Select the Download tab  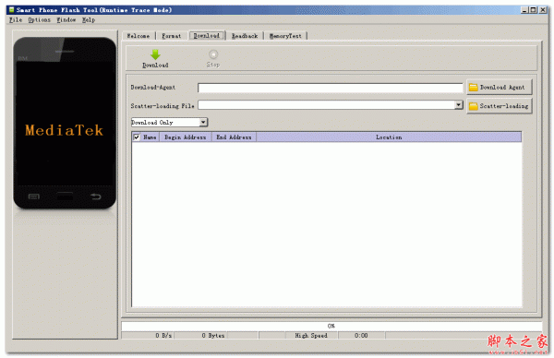click(207, 35)
